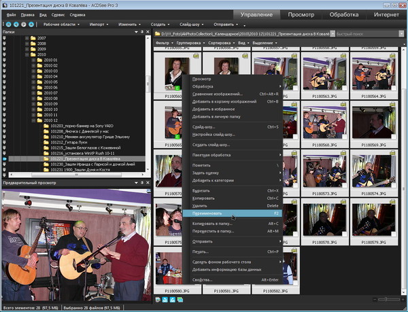The image size is (408, 312).
Task: Tick the checkbox on P1180564.JPG thumbnail
Action: (x=394, y=88)
